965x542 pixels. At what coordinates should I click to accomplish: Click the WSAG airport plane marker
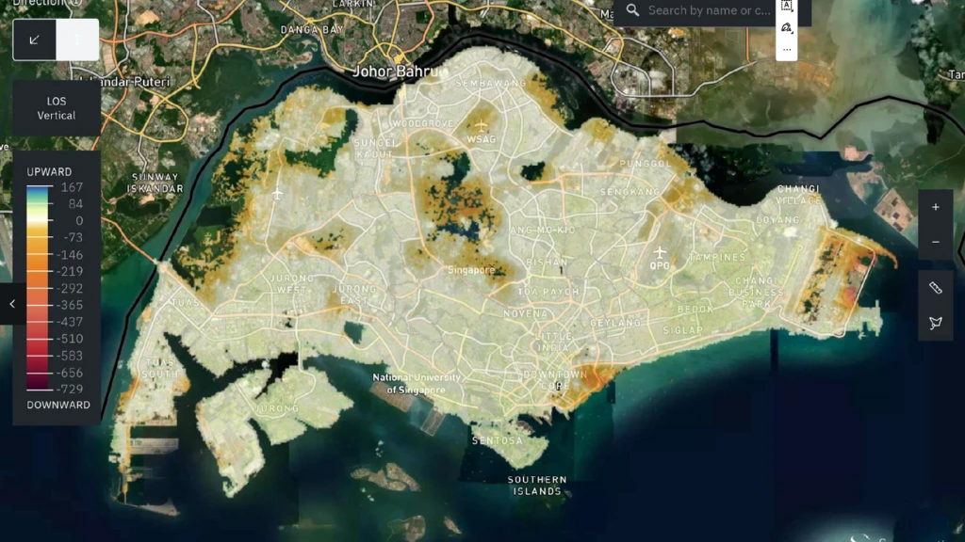482,126
